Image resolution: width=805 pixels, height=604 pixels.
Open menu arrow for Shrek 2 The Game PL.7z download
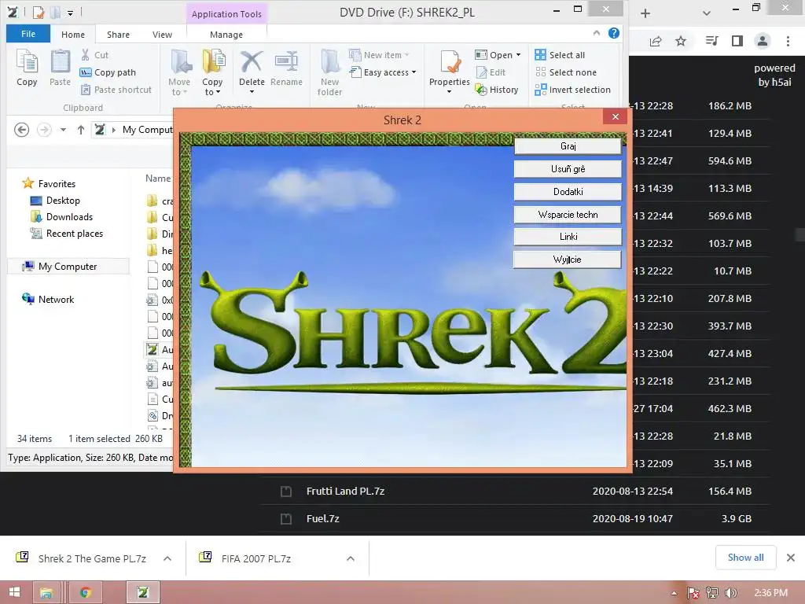click(167, 558)
